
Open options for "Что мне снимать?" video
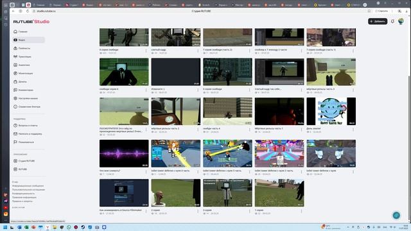(x=146, y=172)
